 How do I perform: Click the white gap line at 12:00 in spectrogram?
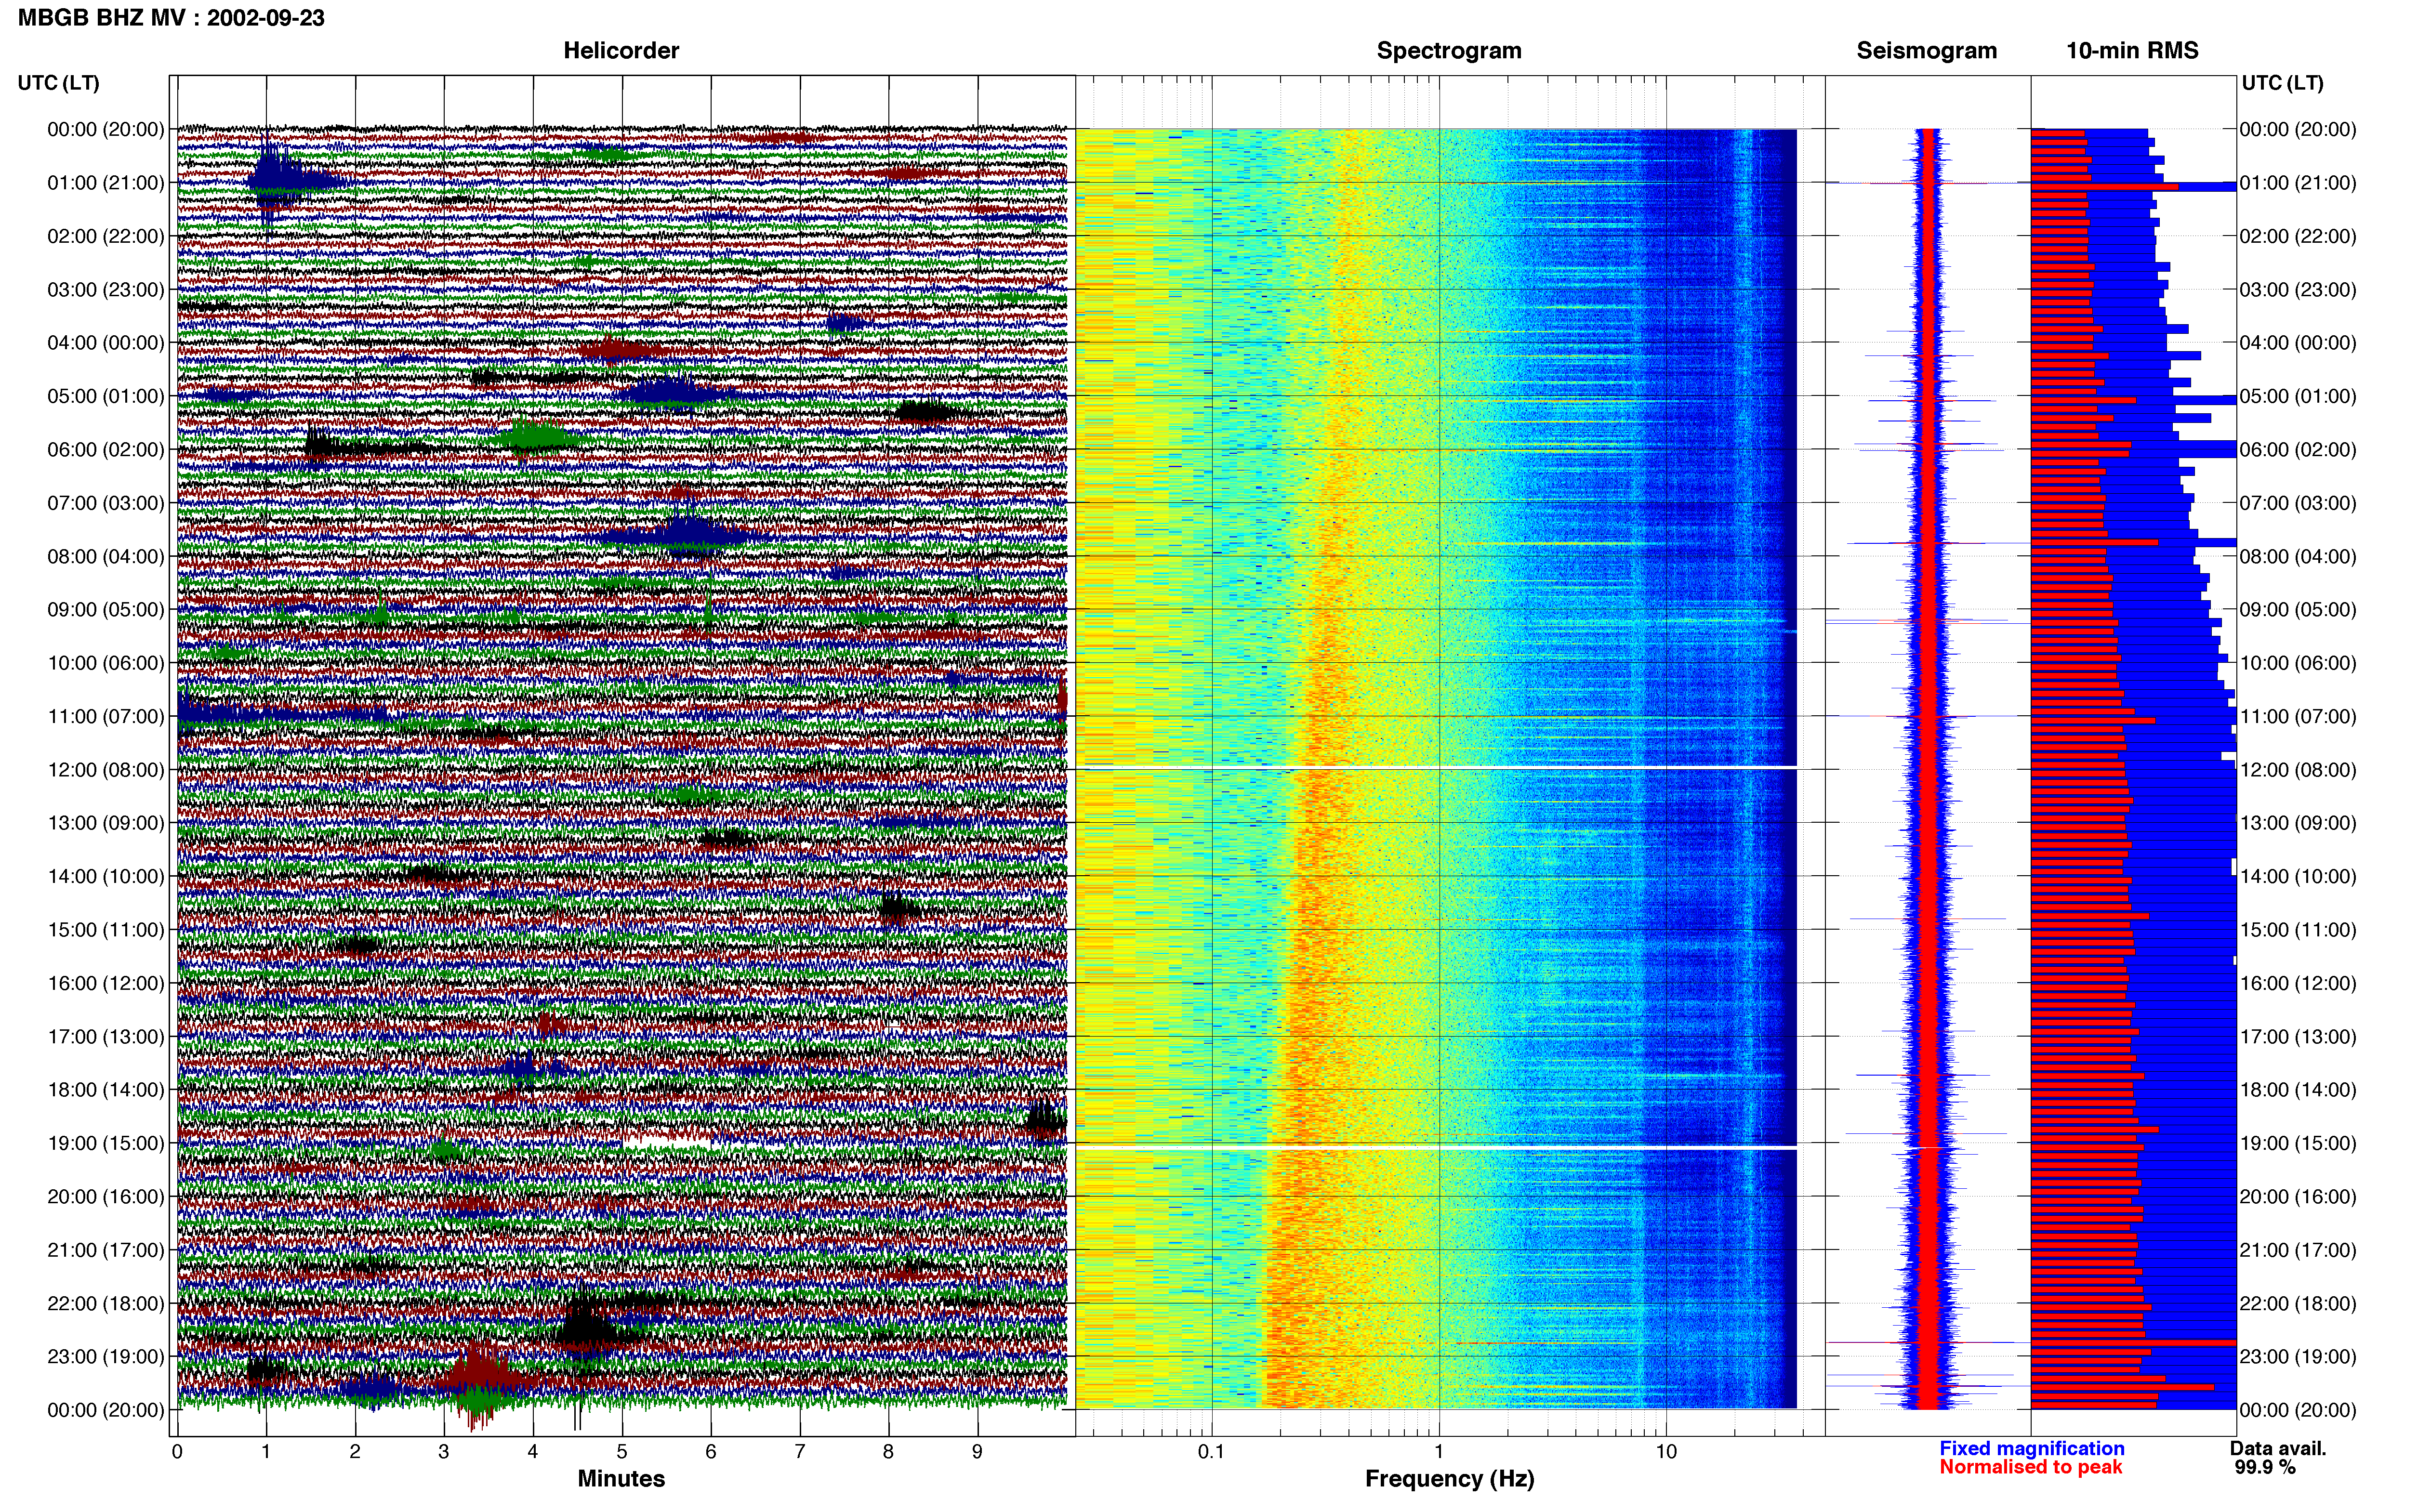pyautogui.click(x=1436, y=768)
